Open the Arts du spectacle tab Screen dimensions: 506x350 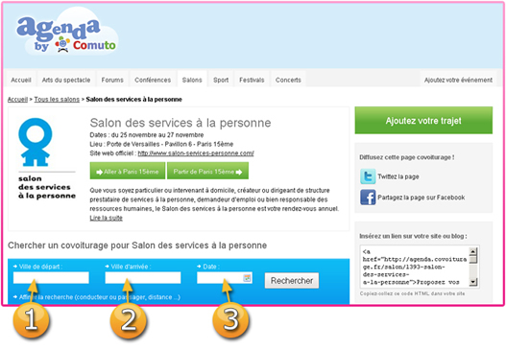pos(66,80)
